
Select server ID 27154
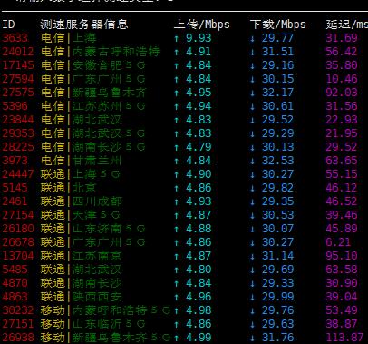click(x=18, y=215)
